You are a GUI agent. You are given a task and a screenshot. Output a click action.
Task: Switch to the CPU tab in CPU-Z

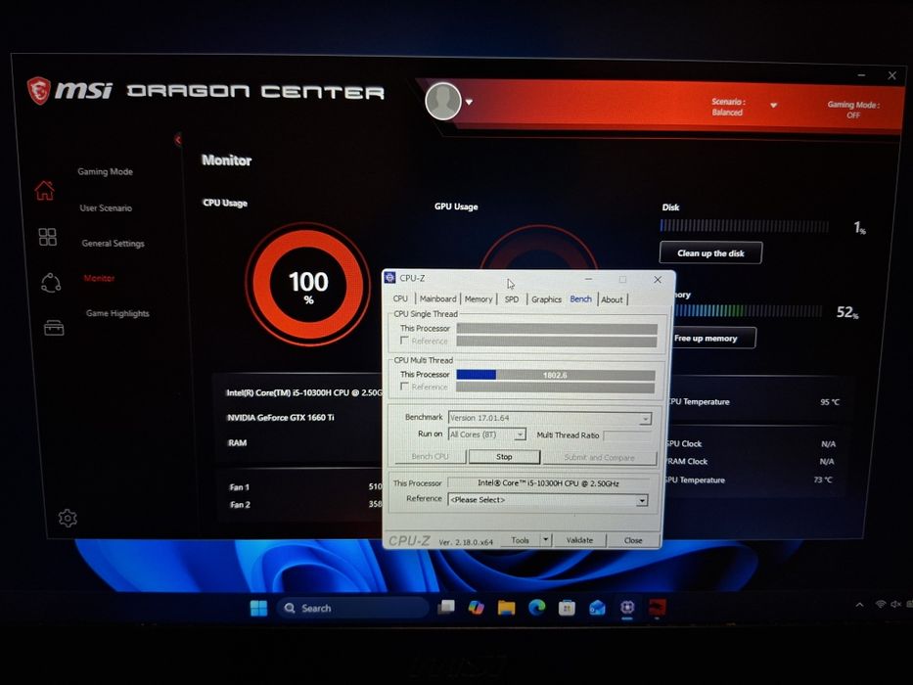400,298
